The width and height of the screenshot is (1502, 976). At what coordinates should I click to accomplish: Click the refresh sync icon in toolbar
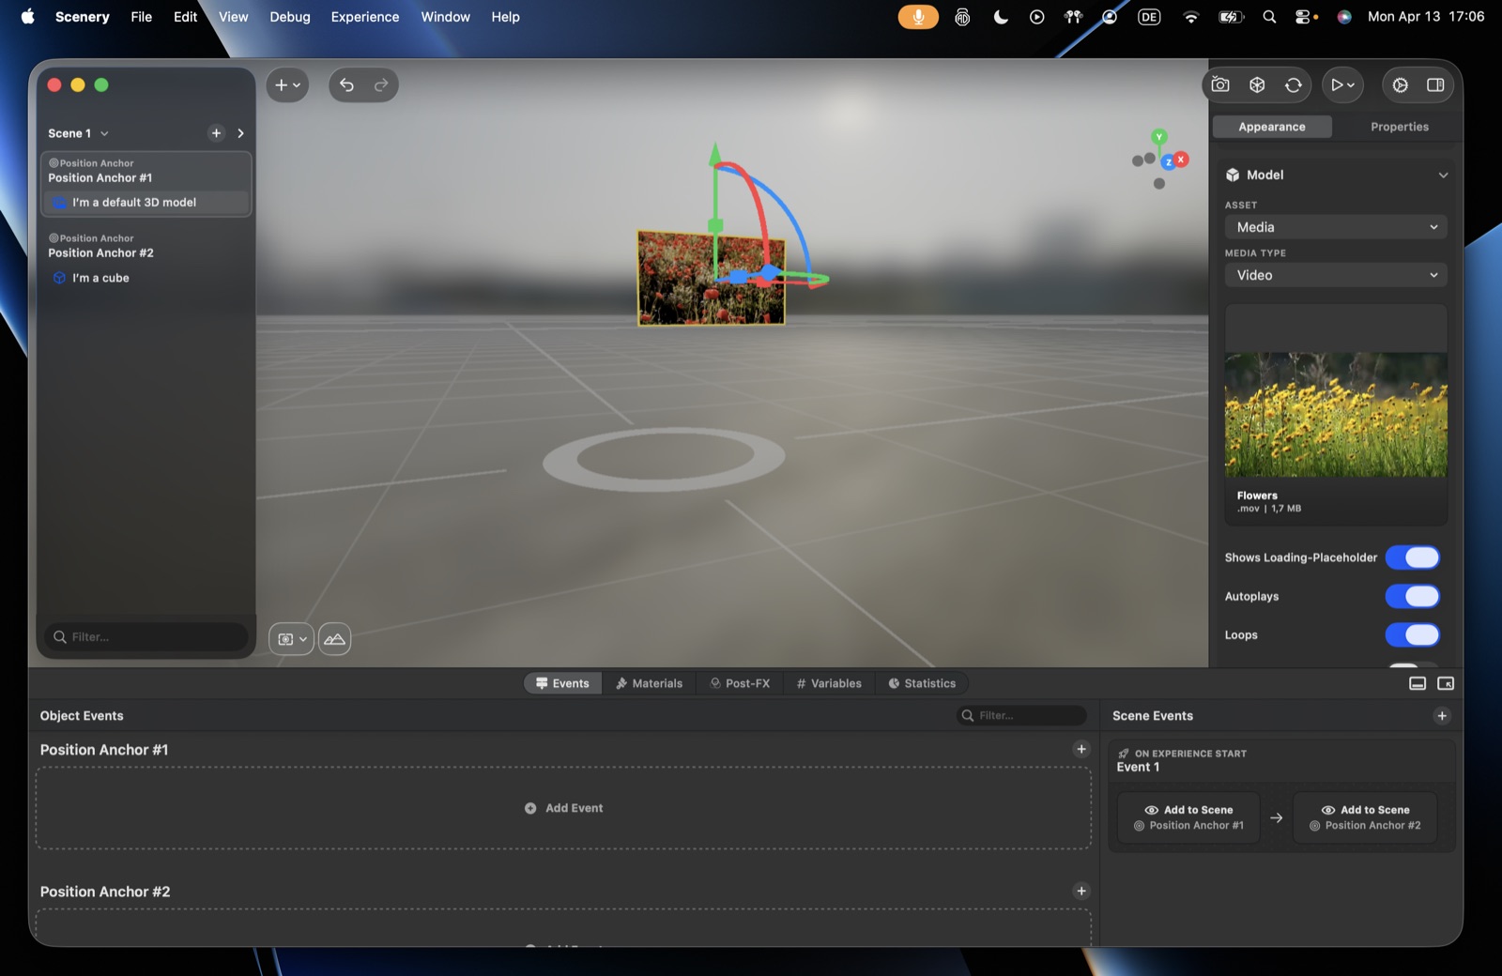[1294, 85]
